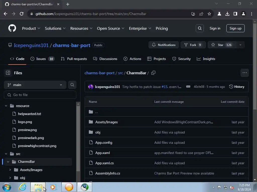257x192 pixels.
Task: Star the repository
Action: point(222,45)
